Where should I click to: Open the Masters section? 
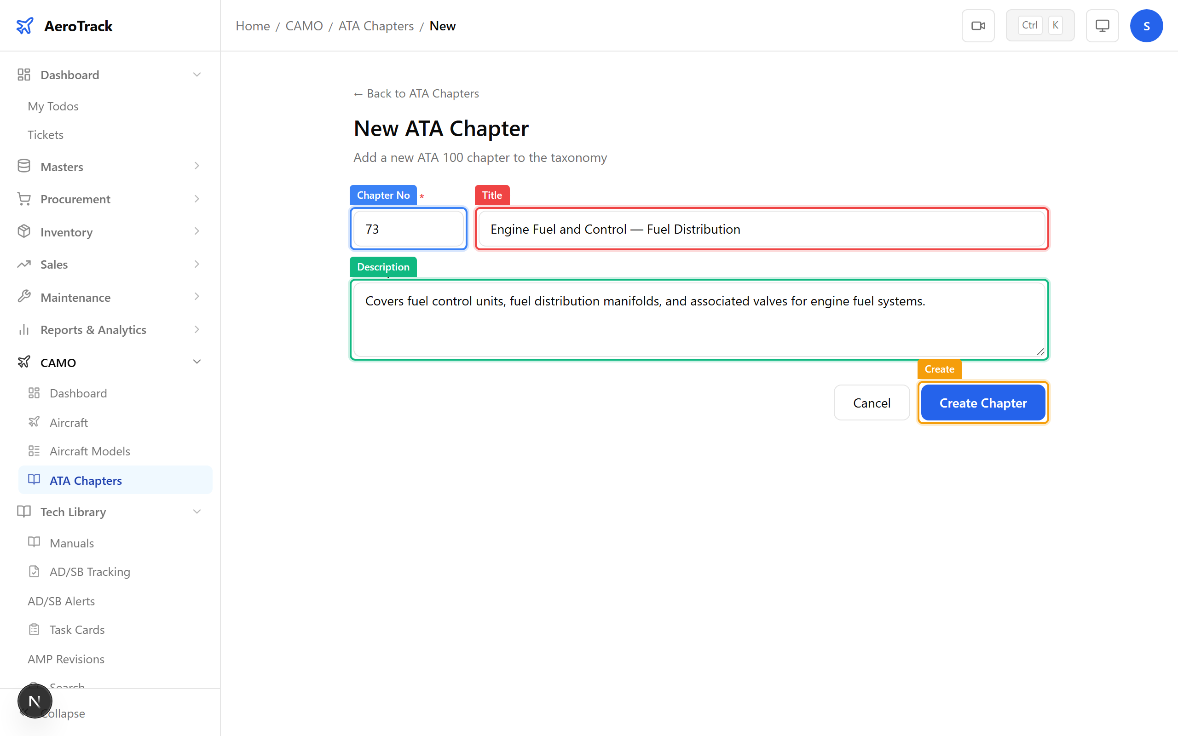pyautogui.click(x=61, y=167)
